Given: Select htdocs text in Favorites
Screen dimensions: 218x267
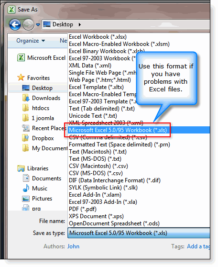Looking at the screenshot, I should 41,108.
